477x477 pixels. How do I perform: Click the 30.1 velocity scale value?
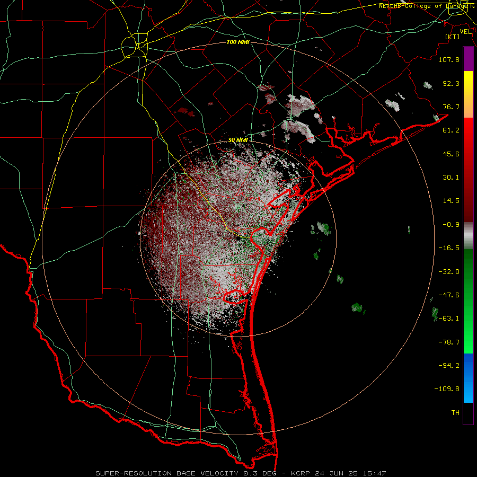[x=451, y=178]
